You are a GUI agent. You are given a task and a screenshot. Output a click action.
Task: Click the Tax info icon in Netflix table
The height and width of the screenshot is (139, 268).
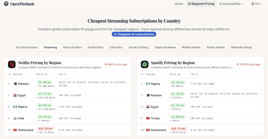tap(65, 74)
